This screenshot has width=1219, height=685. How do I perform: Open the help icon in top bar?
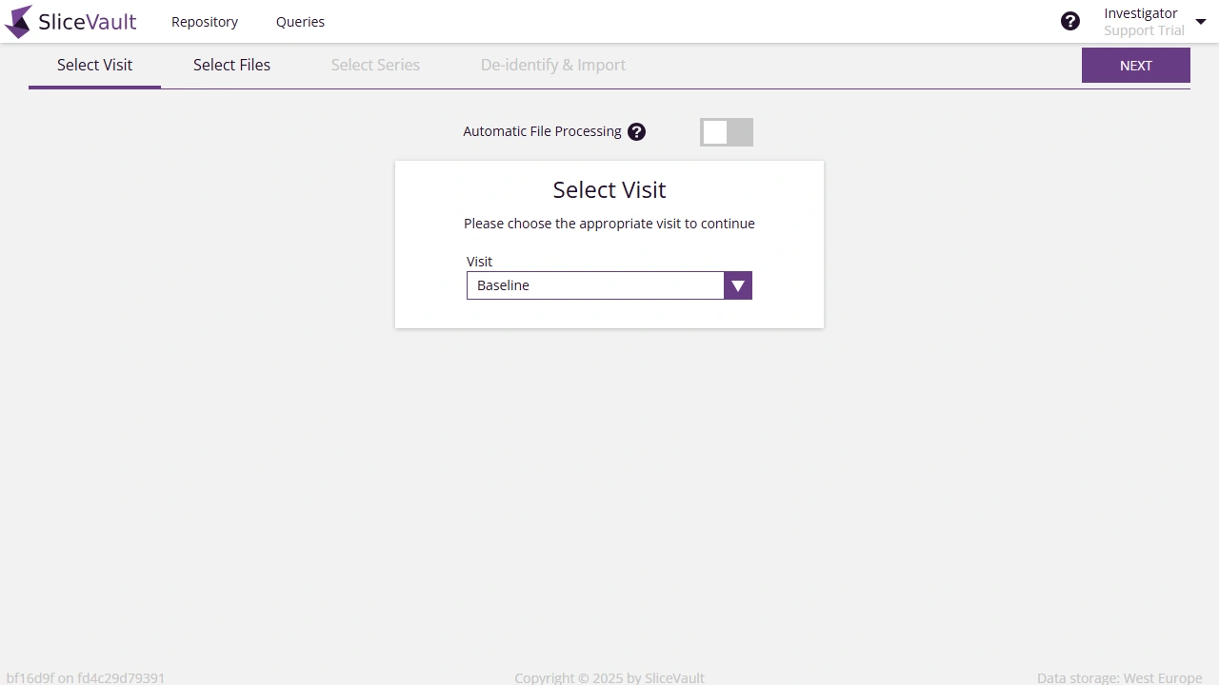click(x=1070, y=20)
